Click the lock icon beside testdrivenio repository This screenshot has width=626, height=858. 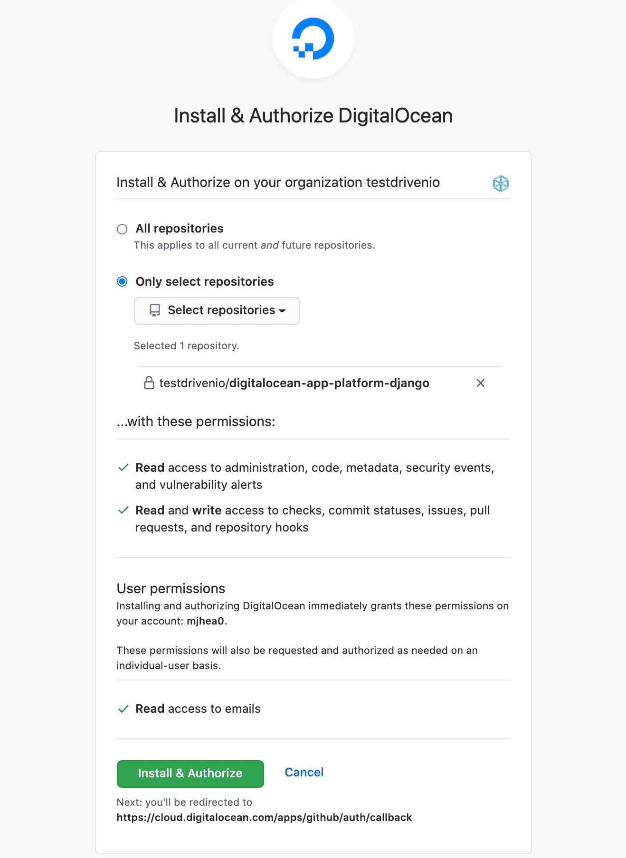pos(149,382)
